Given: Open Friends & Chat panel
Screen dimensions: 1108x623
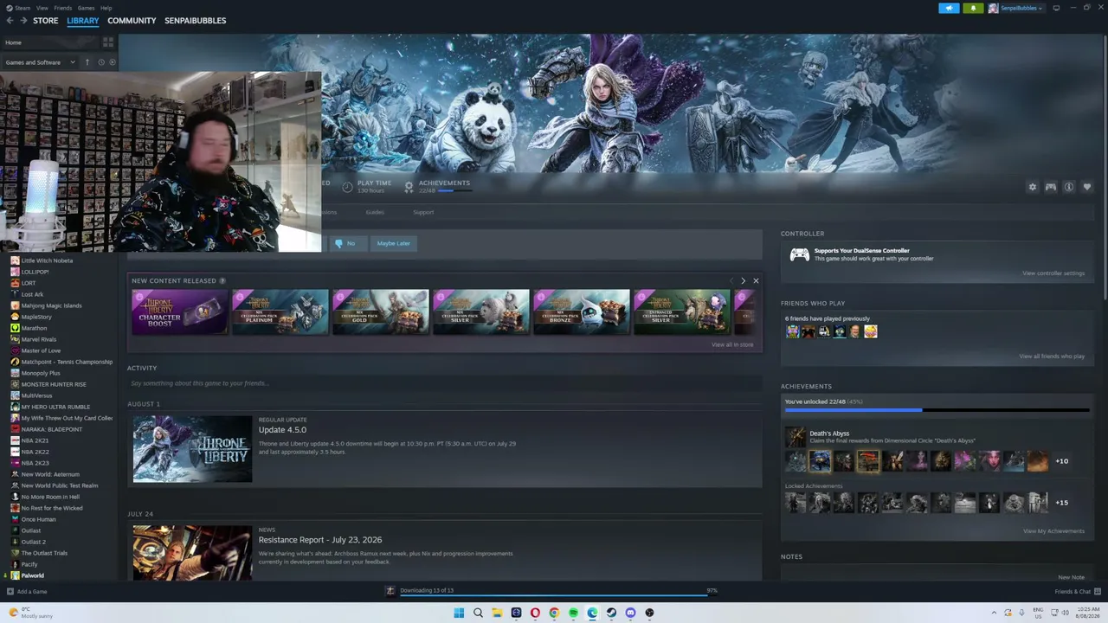Looking at the screenshot, I should [x=1077, y=592].
